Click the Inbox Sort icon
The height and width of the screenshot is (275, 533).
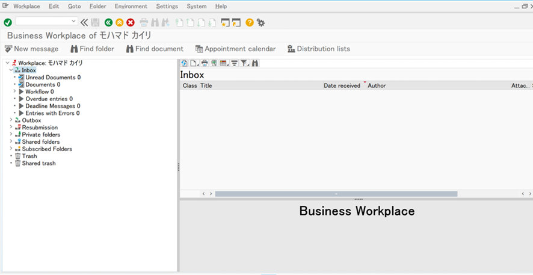point(234,63)
